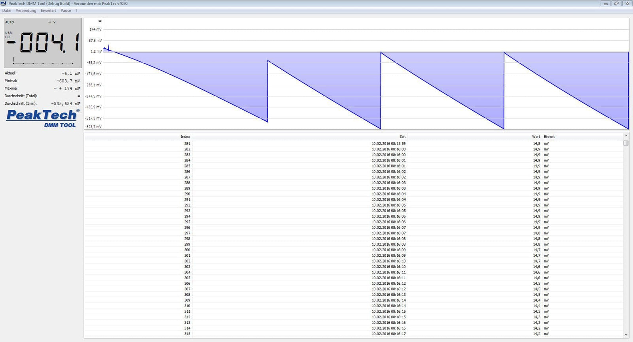Select the table row with index 300
The height and width of the screenshot is (342, 633).
click(356, 250)
